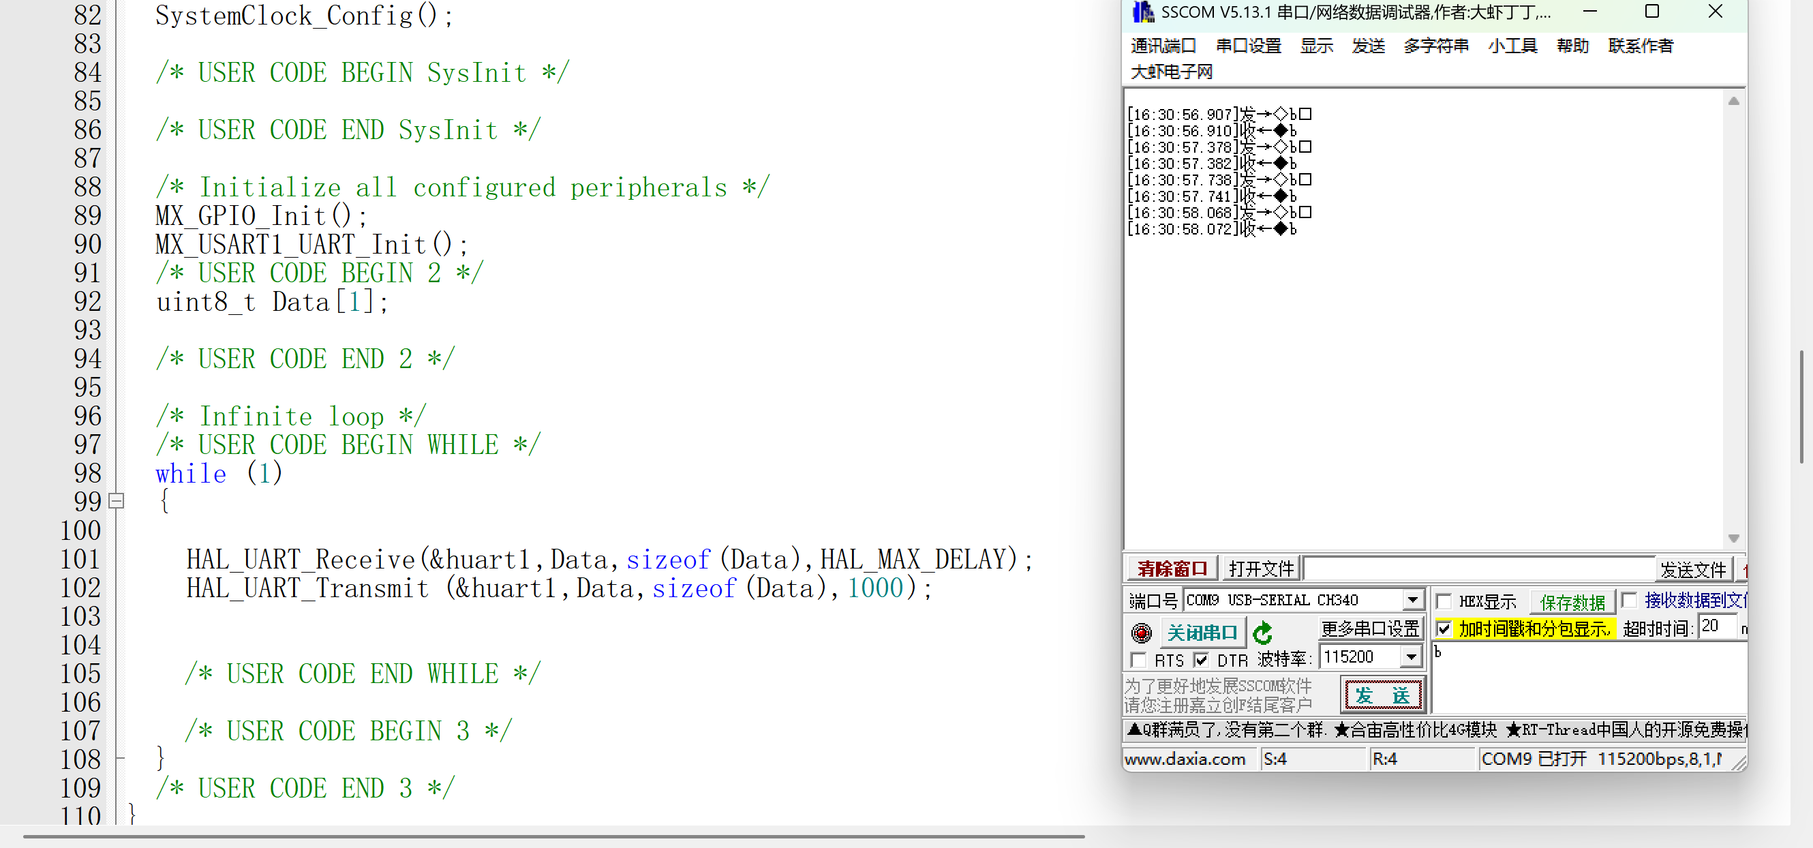Click the receive log scroll up arrow
The image size is (1813, 848).
1733,102
